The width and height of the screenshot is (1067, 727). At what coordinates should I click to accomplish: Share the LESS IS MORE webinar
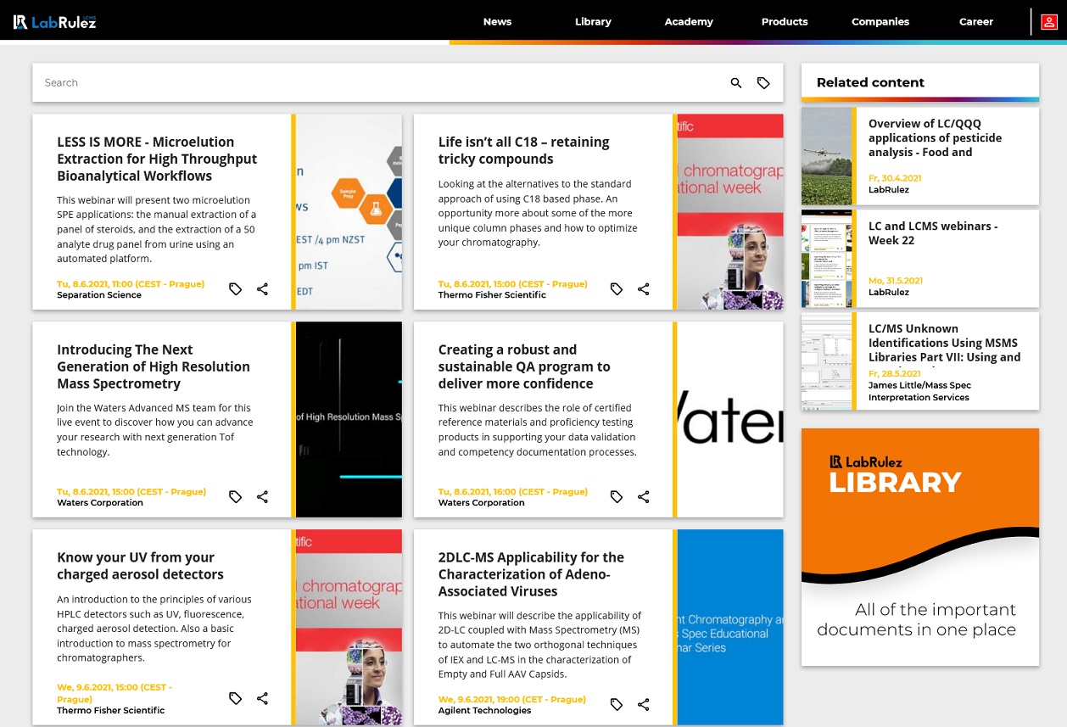pyautogui.click(x=262, y=289)
